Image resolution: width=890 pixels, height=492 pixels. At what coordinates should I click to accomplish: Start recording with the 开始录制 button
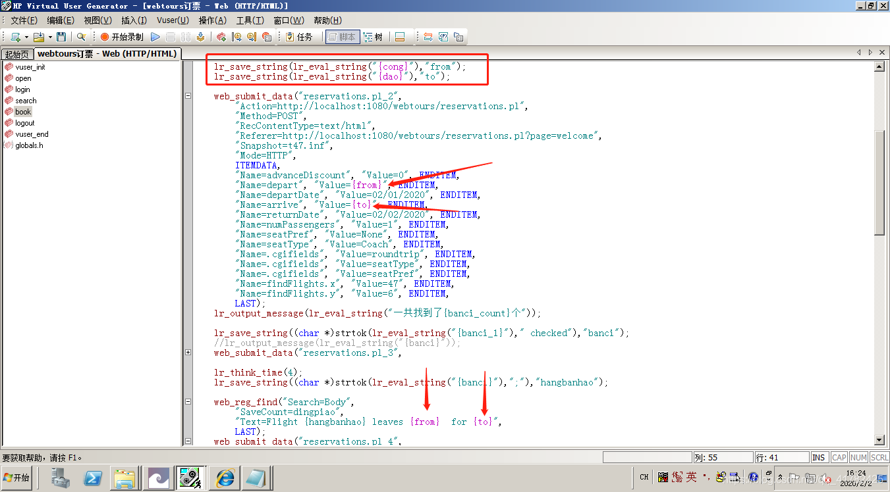pyautogui.click(x=122, y=37)
